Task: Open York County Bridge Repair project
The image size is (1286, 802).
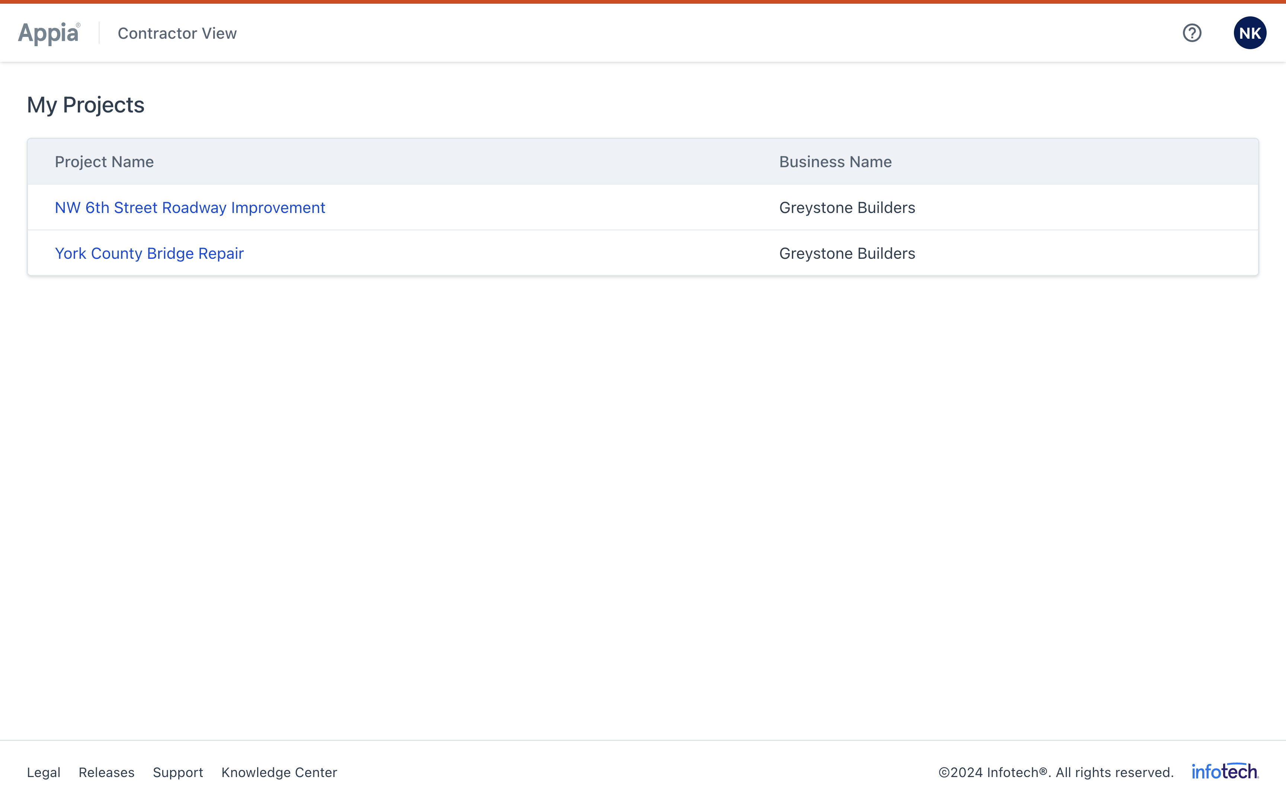Action: point(149,253)
